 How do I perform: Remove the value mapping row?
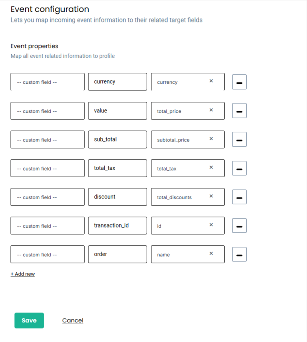[239, 110]
